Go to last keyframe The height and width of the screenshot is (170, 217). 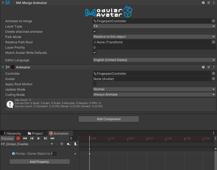[x=52, y=138]
